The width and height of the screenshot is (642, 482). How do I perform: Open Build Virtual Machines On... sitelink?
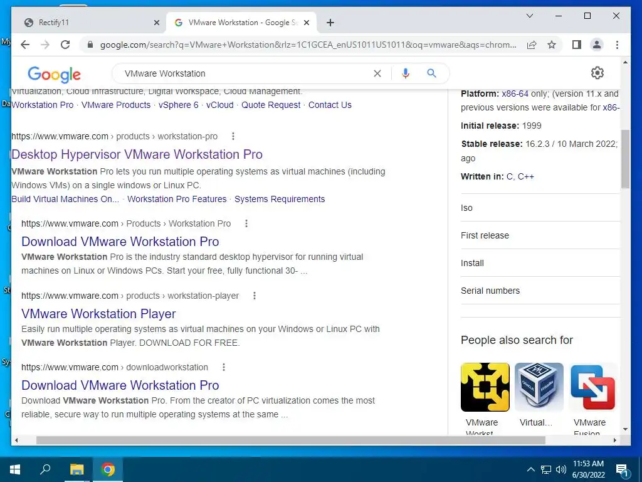click(65, 199)
